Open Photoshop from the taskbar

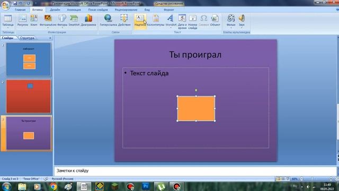[x=146, y=186]
